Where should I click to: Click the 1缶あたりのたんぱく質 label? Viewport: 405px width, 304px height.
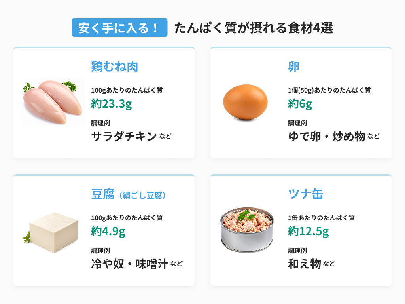321,217
